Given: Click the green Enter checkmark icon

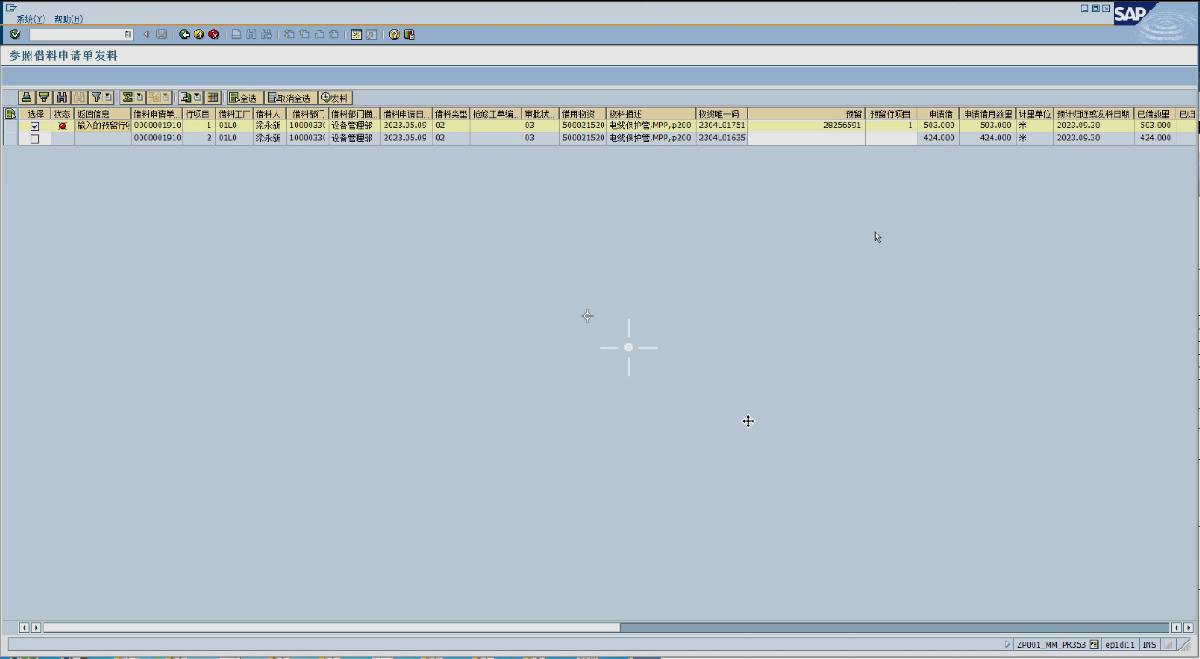Looking at the screenshot, I should [x=15, y=35].
